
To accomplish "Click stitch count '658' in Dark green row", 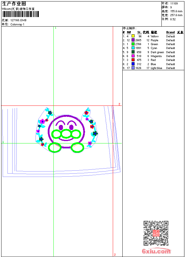I will 139,52.
